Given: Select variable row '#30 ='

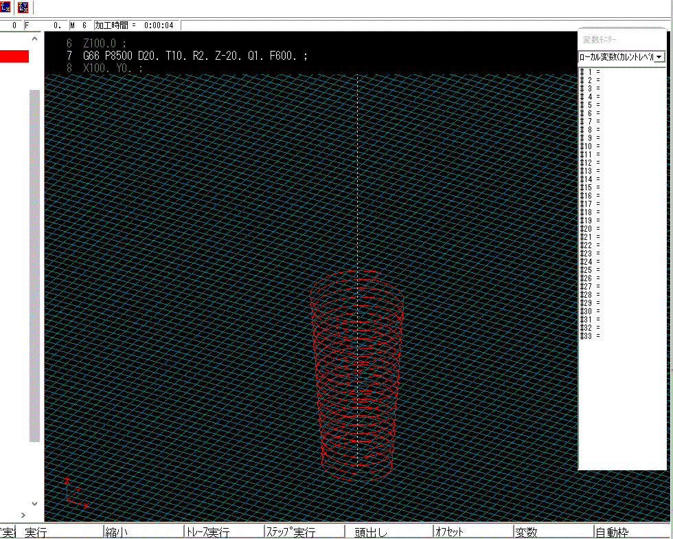Looking at the screenshot, I should point(590,311).
